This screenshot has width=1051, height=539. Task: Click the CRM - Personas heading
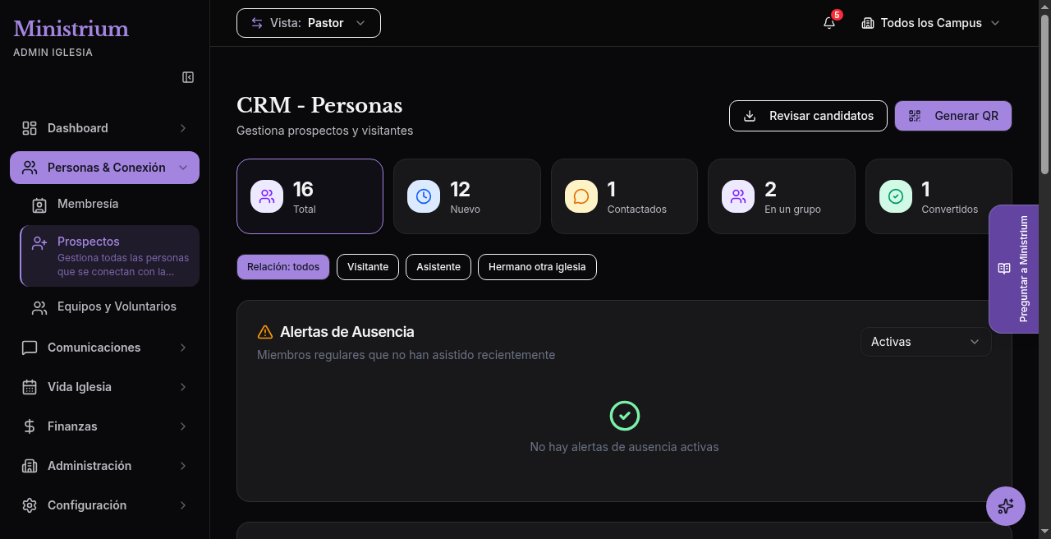[319, 106]
